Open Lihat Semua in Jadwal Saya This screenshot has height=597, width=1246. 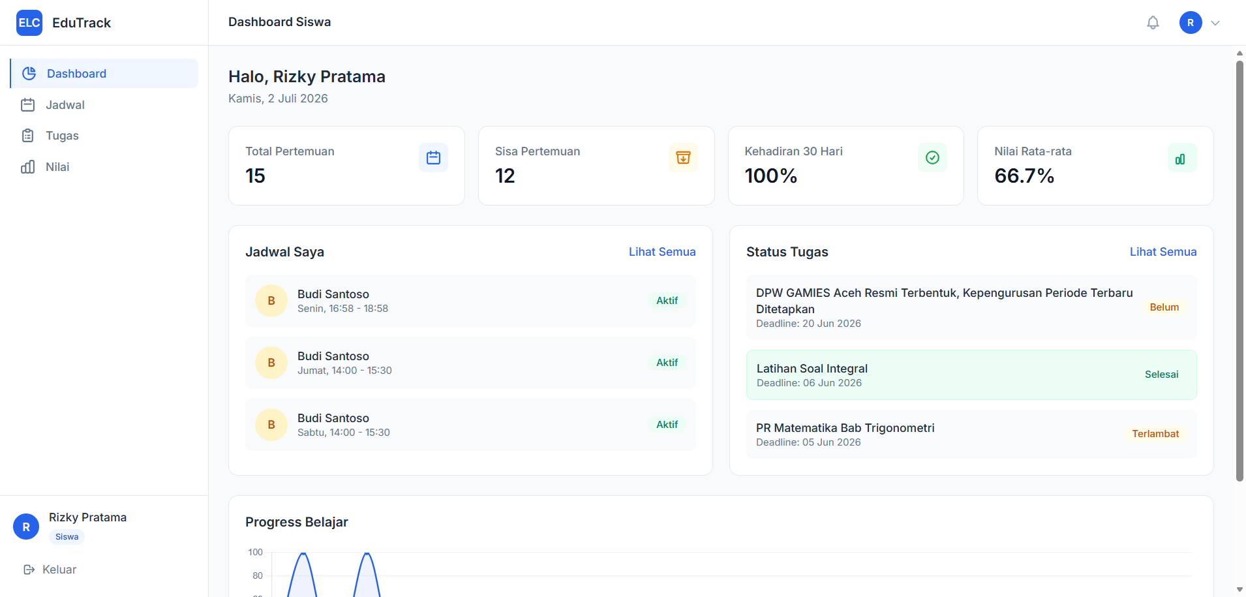click(662, 252)
